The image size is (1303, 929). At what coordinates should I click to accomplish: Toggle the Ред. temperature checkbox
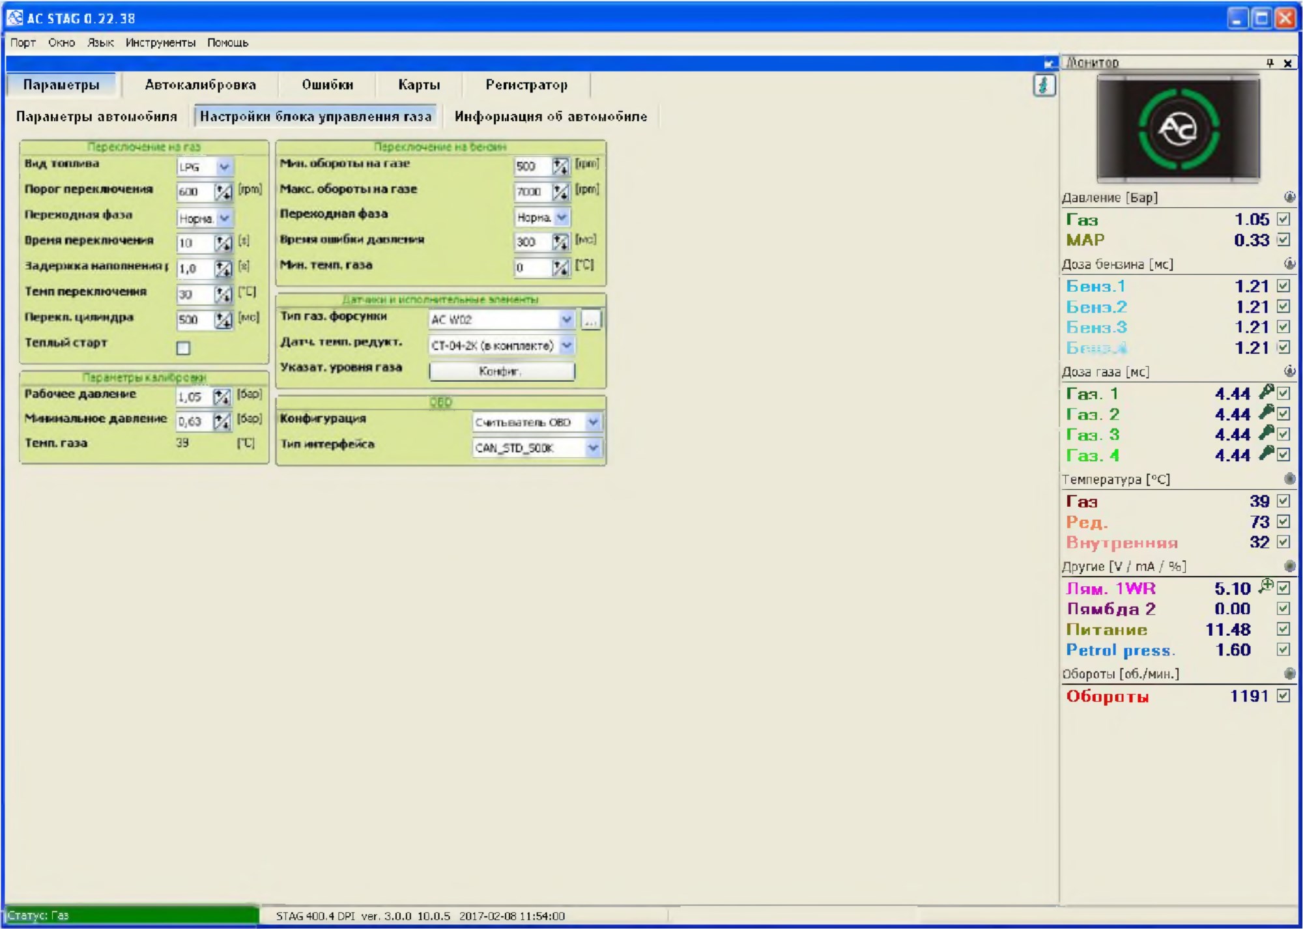click(1283, 521)
